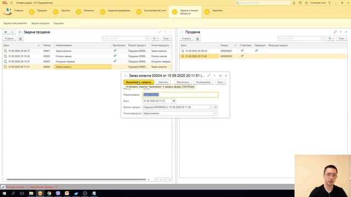Open Еще dropdown in Продажа panel
The width and height of the screenshot is (351, 197).
click(342, 38)
